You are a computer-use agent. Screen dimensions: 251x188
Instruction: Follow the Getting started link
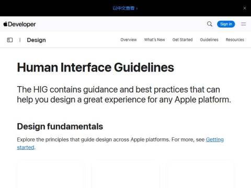tap(215, 139)
